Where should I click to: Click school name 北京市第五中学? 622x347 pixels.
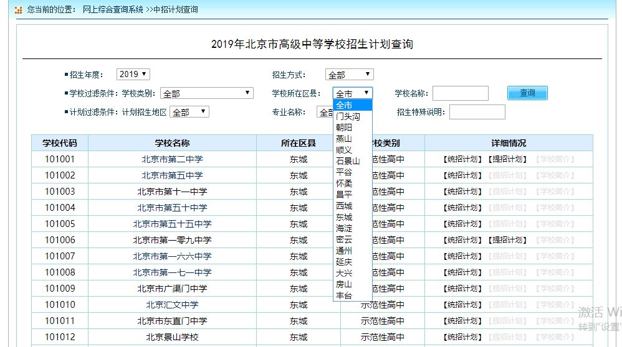coord(172,175)
